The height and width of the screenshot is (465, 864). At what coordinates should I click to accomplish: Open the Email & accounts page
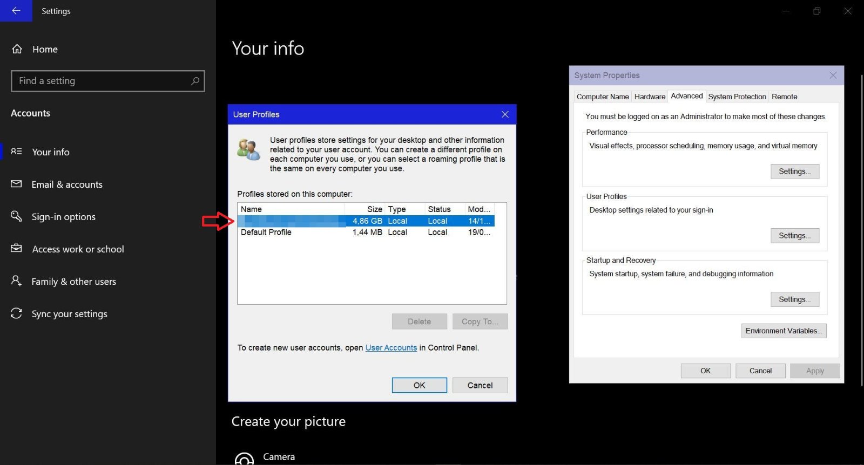point(67,184)
